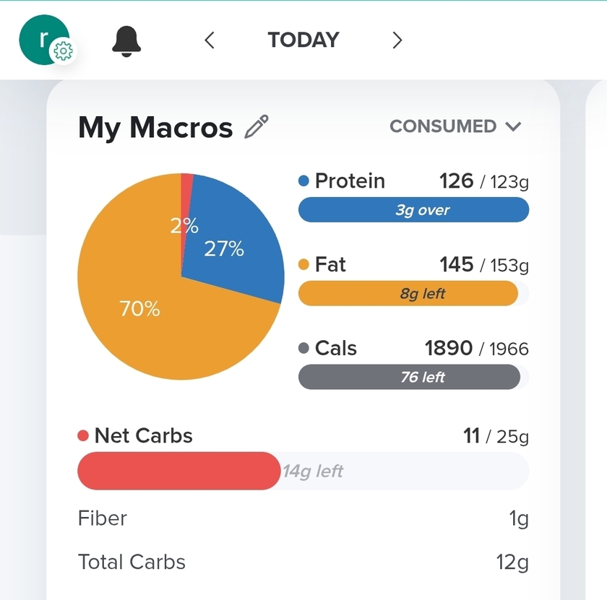607x600 pixels.
Task: Open profile settings gear badge
Action: click(64, 51)
